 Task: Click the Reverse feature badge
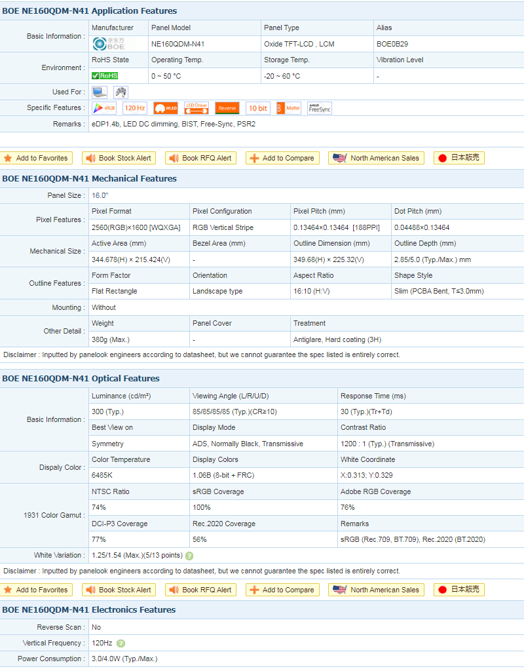pos(227,108)
